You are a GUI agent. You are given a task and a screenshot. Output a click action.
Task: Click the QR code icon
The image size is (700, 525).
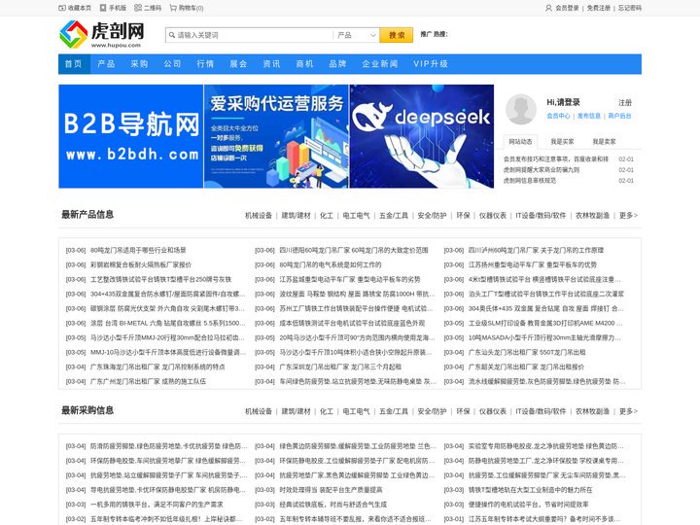[x=138, y=8]
